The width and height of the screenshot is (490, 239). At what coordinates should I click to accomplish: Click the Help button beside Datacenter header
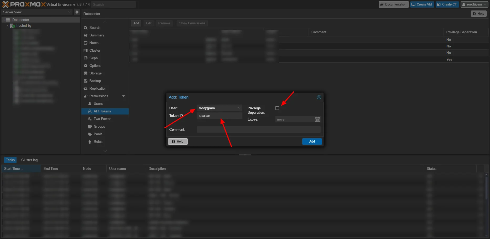click(x=479, y=14)
